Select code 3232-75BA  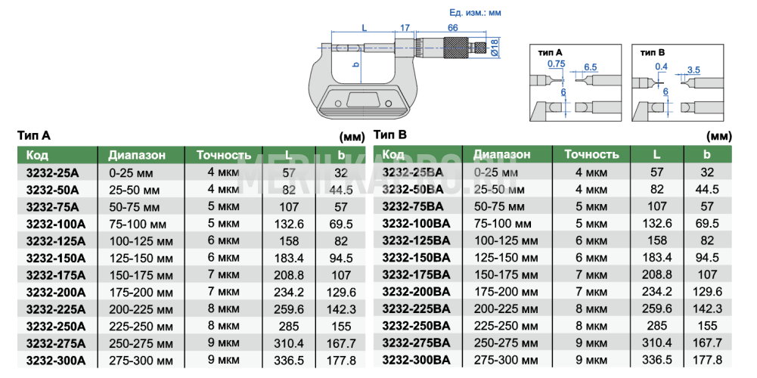[412, 206]
